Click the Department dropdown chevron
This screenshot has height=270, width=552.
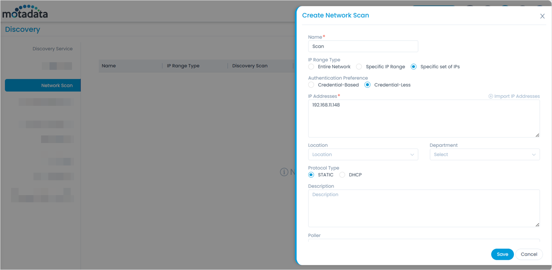[533, 154]
